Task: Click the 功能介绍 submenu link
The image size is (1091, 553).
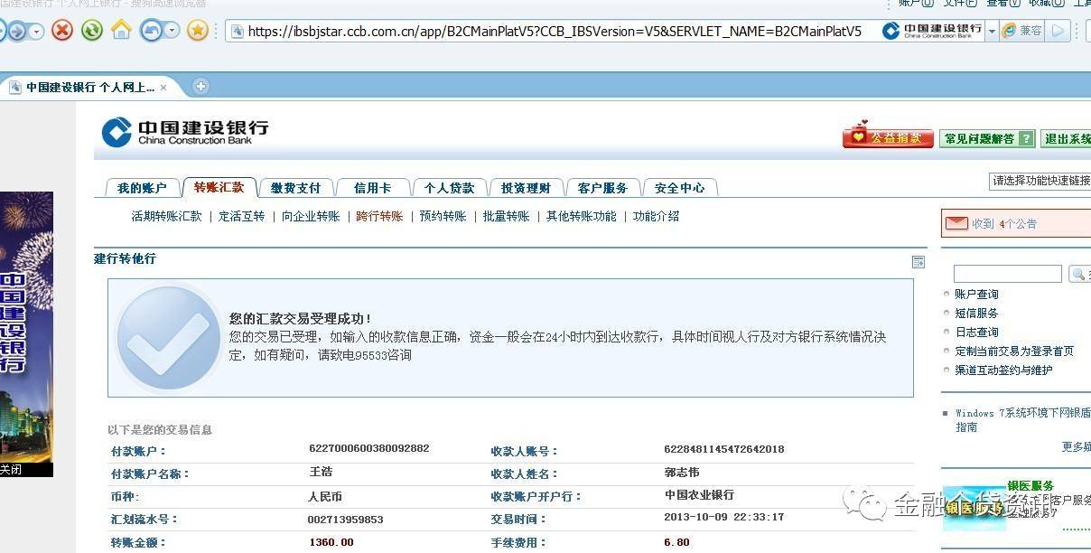Action: coord(657,216)
